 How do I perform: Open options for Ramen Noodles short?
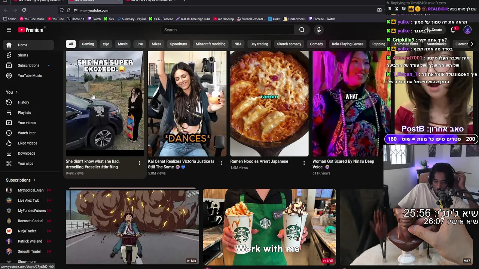click(304, 163)
